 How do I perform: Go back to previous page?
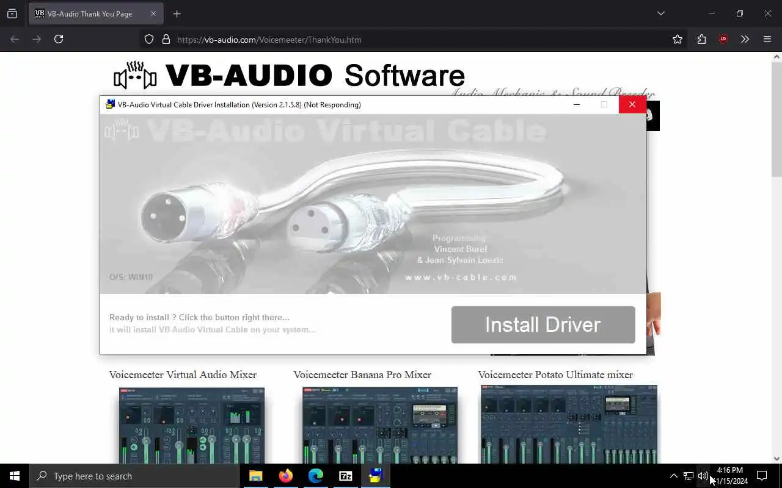(15, 39)
